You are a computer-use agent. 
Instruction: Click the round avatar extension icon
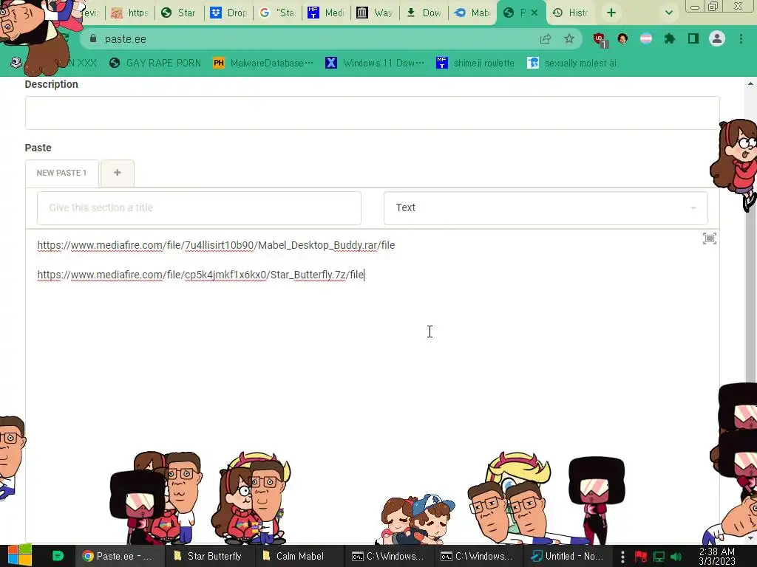coord(622,38)
